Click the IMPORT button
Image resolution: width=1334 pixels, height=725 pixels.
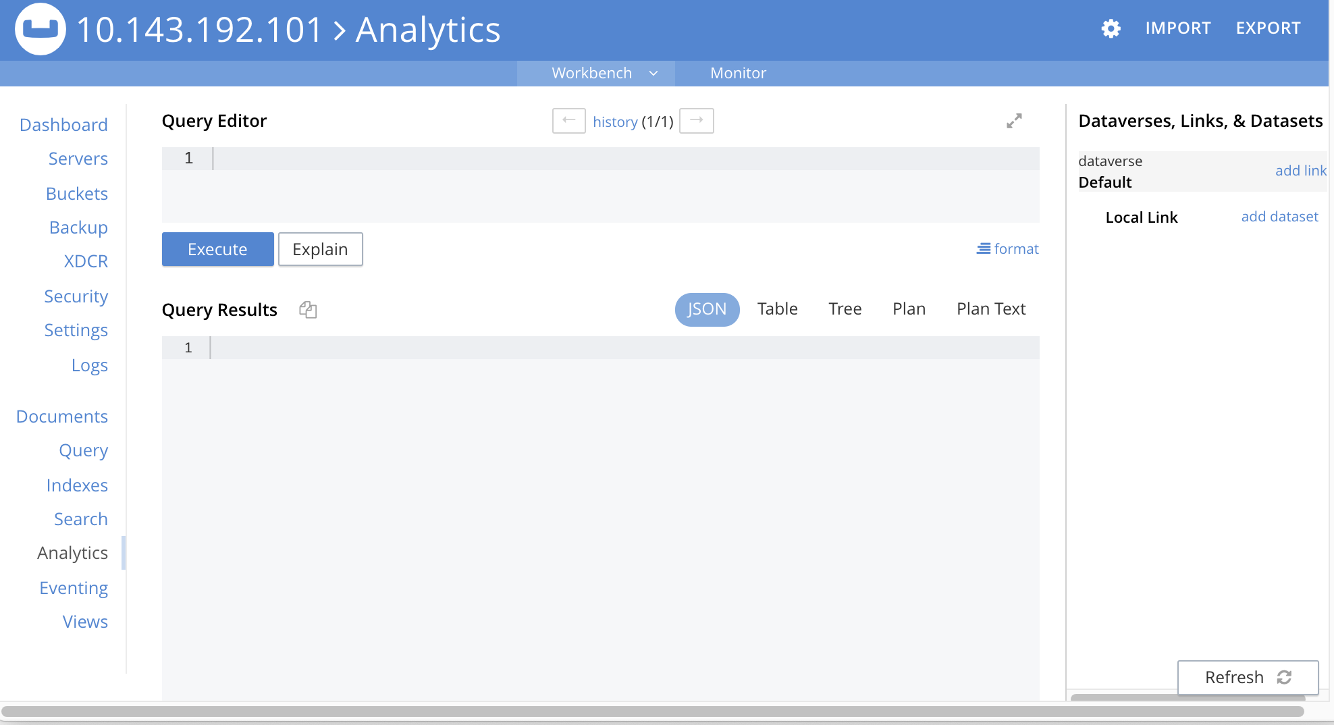tap(1178, 28)
